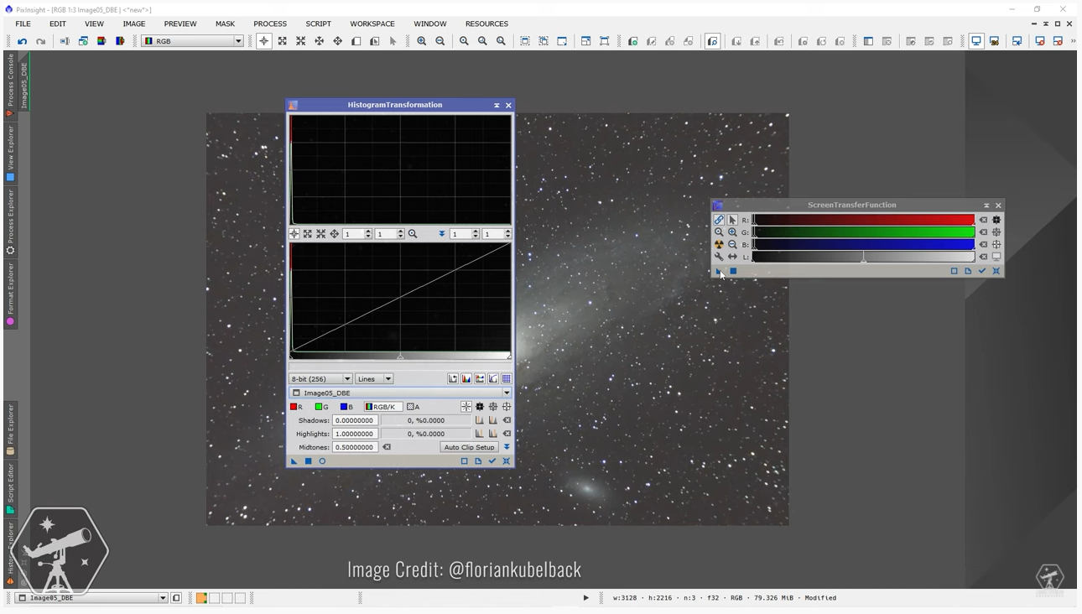Reset the Midtones value in HistogramTransformation
The width and height of the screenshot is (1082, 614).
tap(387, 447)
